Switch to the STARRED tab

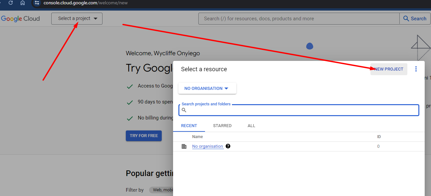tap(222, 126)
